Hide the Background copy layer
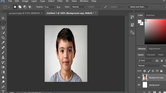The width and height of the screenshot is (166, 93). 139,78
